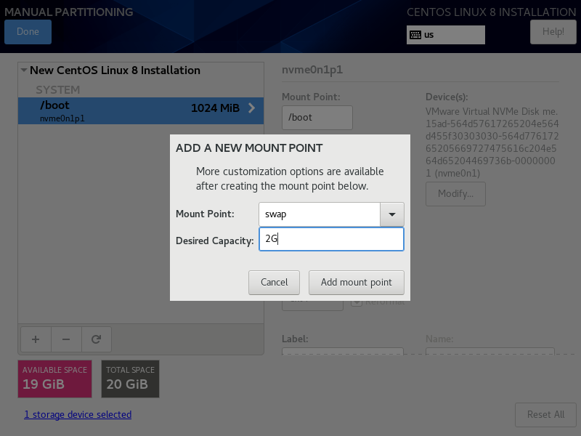Open the Mount Point dropdown arrow
The height and width of the screenshot is (436, 581).
[x=391, y=214]
